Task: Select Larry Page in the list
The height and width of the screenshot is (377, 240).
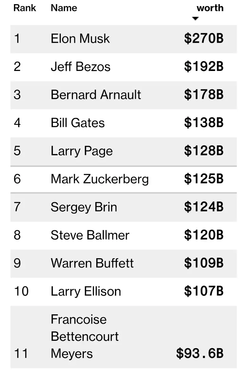Action: pos(81,151)
